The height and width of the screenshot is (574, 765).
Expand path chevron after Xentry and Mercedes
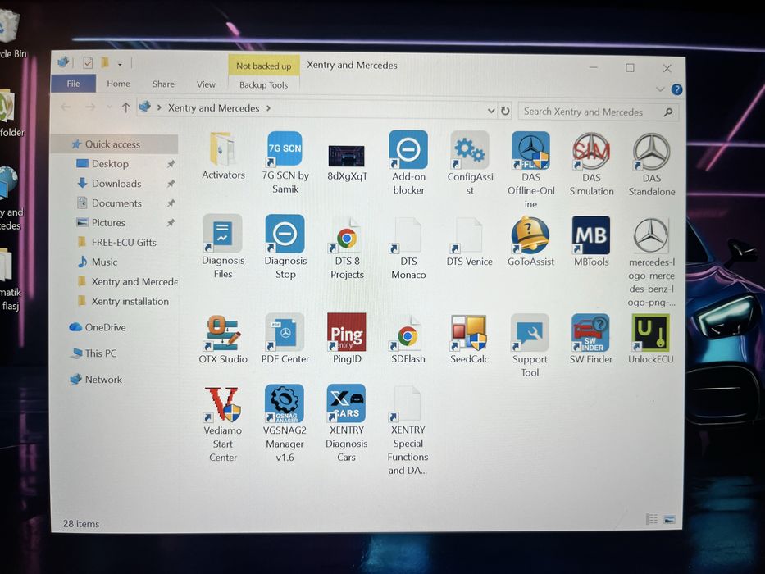[268, 108]
